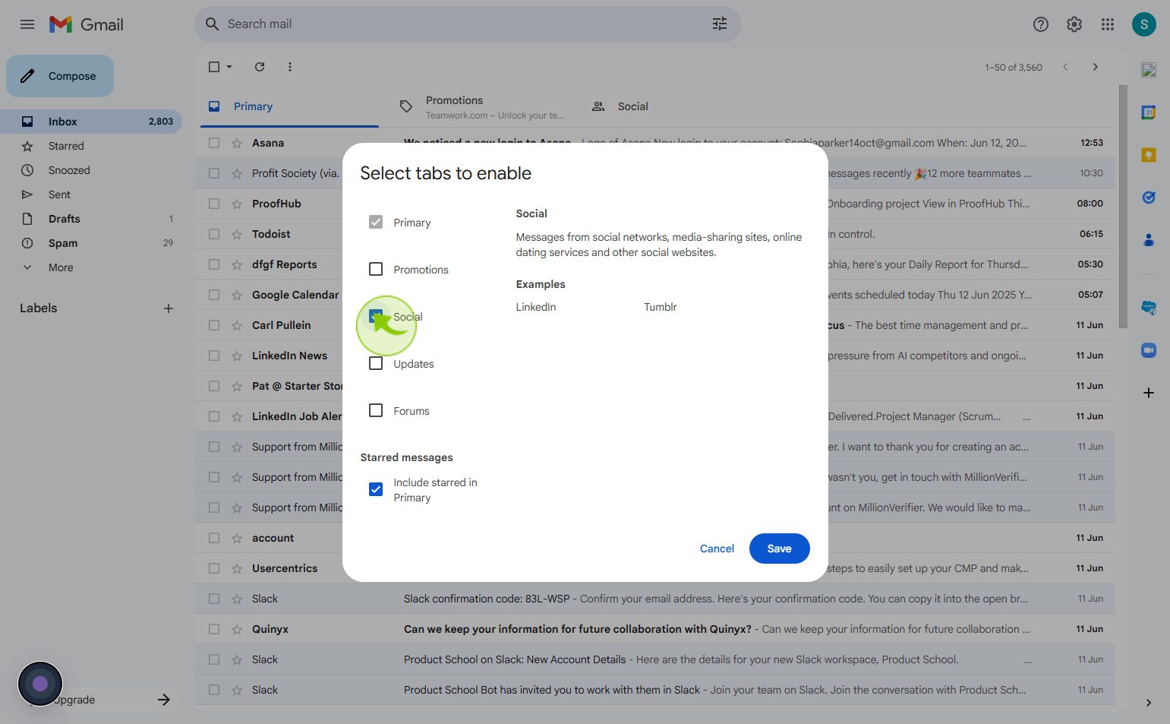Viewport: 1170px width, 724px height.
Task: Toggle the select-all emails checkbox
Action: click(214, 67)
